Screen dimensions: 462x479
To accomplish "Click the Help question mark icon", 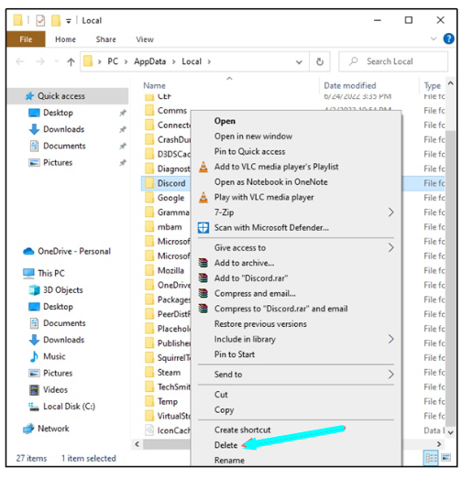I will coord(448,39).
